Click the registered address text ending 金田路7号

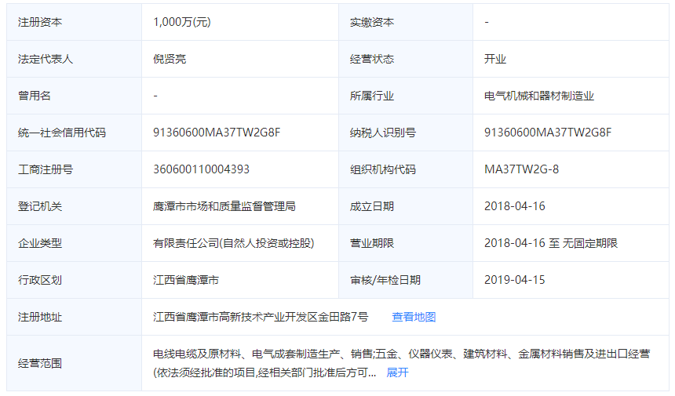[261, 317]
